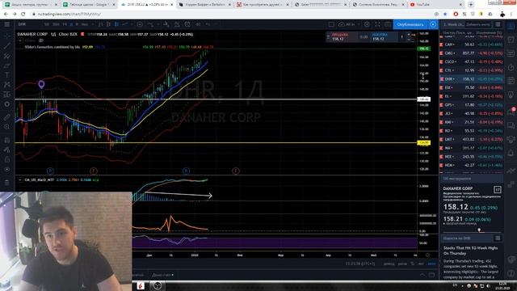
Task: Select the pitchfork drawing tool
Action: [6, 56]
